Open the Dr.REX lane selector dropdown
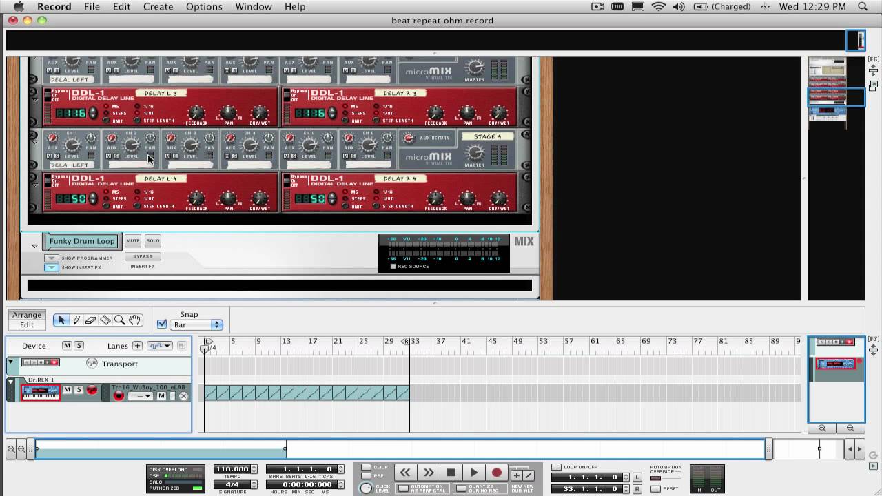Image resolution: width=882 pixels, height=496 pixels. pyautogui.click(x=141, y=396)
